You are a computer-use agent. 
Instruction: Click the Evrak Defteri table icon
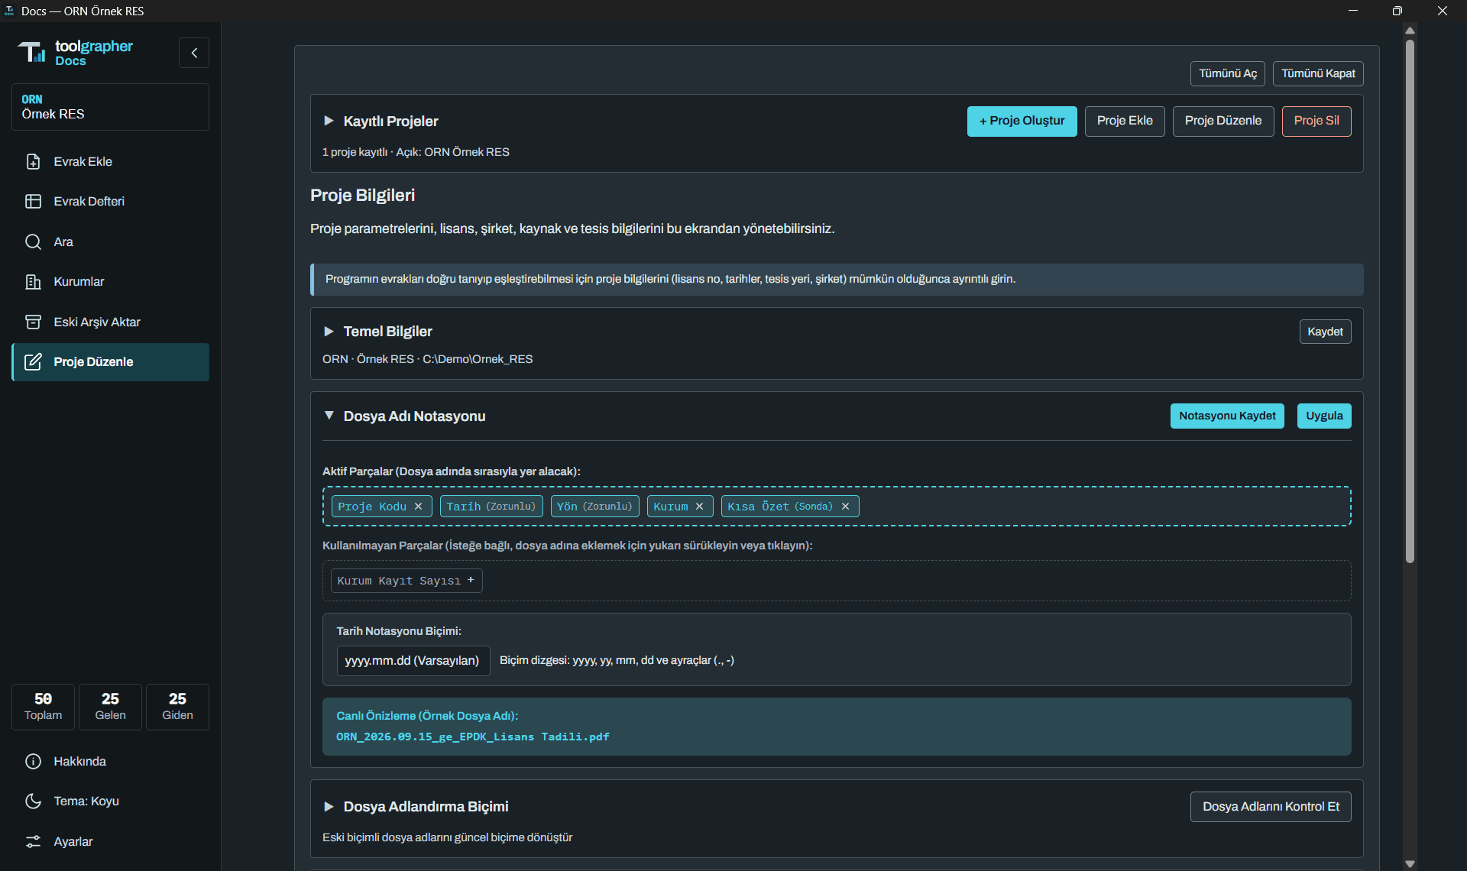33,201
